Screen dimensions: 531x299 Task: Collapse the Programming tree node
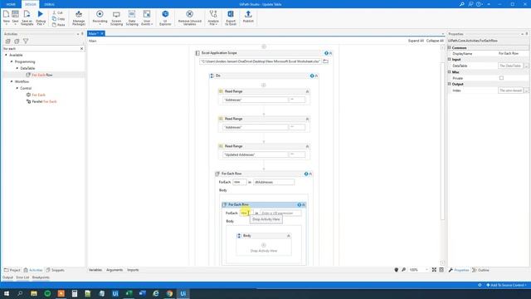[12, 61]
